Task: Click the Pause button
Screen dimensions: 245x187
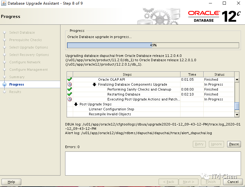Action: (234, 144)
